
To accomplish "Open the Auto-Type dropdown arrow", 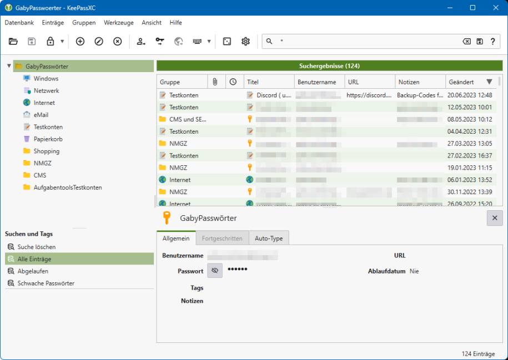I will (x=209, y=41).
